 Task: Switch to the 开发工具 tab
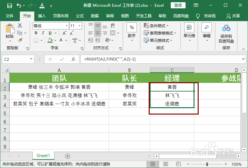[144, 16]
